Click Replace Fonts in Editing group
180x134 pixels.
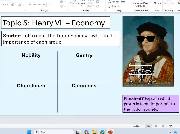pos(116,2)
